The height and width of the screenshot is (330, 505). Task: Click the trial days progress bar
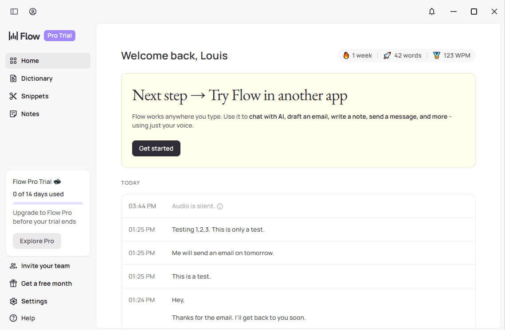48,203
